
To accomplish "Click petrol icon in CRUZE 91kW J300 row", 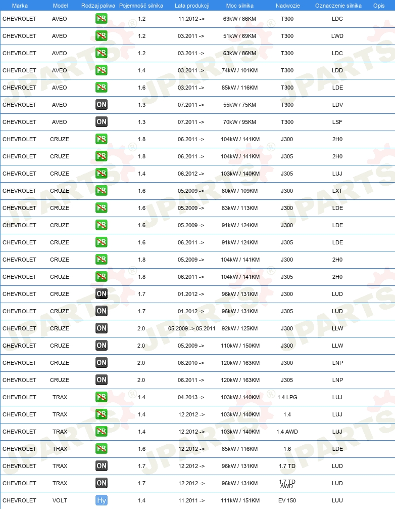I will click(x=102, y=225).
